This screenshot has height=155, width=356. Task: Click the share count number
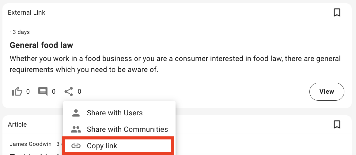(x=79, y=92)
